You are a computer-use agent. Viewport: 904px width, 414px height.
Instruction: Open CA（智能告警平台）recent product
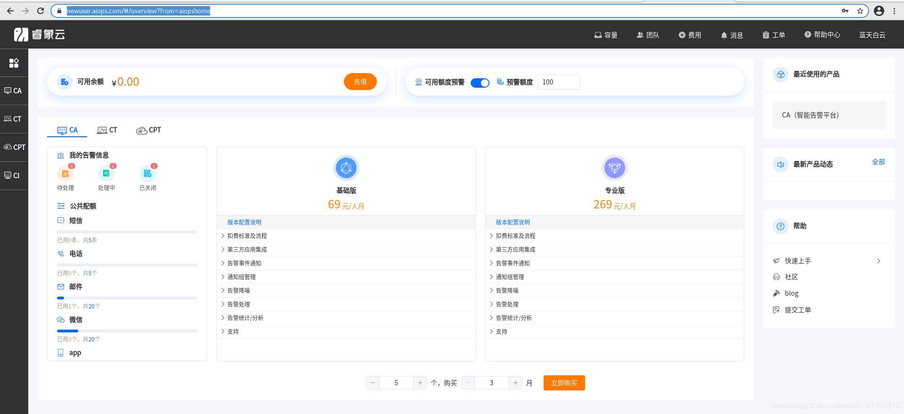point(829,115)
